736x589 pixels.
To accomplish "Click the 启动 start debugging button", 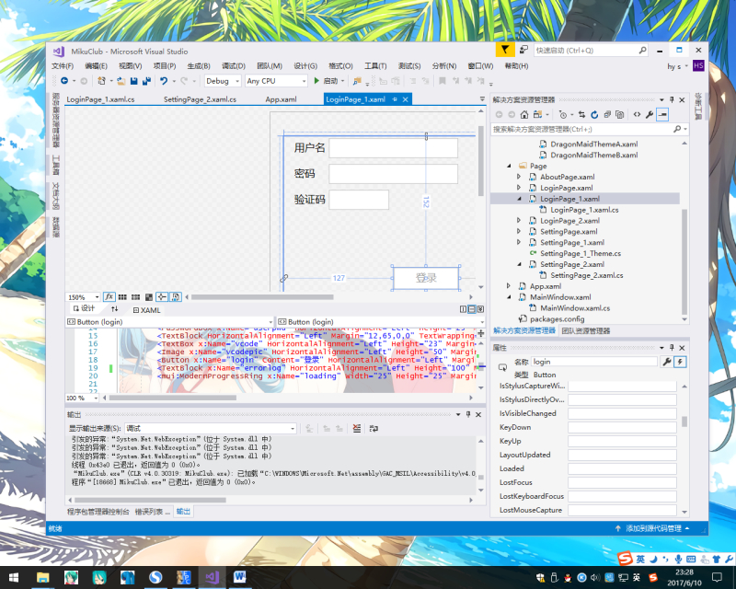I will (328, 81).
